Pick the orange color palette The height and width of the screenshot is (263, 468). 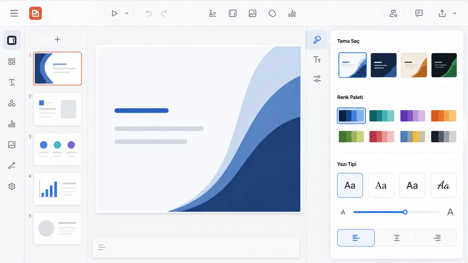pyautogui.click(x=444, y=116)
